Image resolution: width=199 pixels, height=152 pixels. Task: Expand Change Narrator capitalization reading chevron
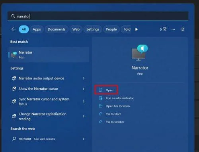pos(84,116)
